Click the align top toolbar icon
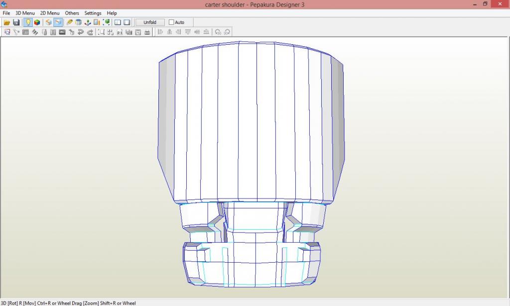 pyautogui.click(x=188, y=32)
